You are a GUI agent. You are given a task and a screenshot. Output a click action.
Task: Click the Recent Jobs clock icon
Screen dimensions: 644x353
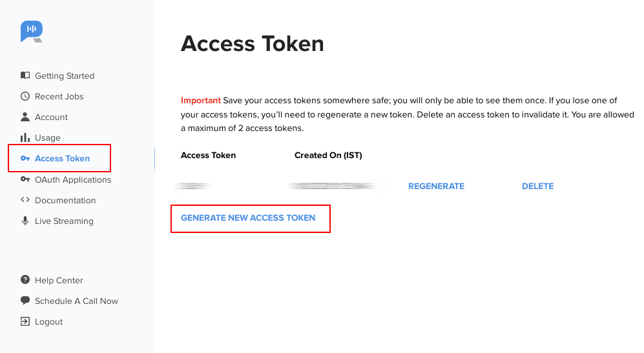click(x=25, y=96)
